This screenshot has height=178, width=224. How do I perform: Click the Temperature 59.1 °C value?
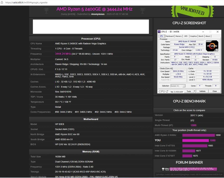[63, 102]
